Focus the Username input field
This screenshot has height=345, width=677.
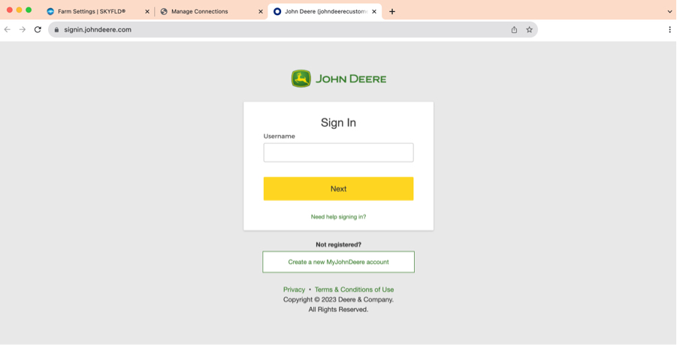338,152
